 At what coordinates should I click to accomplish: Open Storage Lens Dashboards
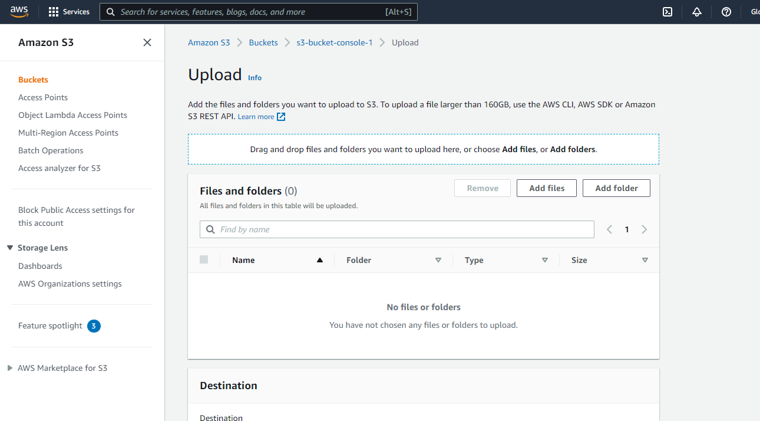(40, 266)
